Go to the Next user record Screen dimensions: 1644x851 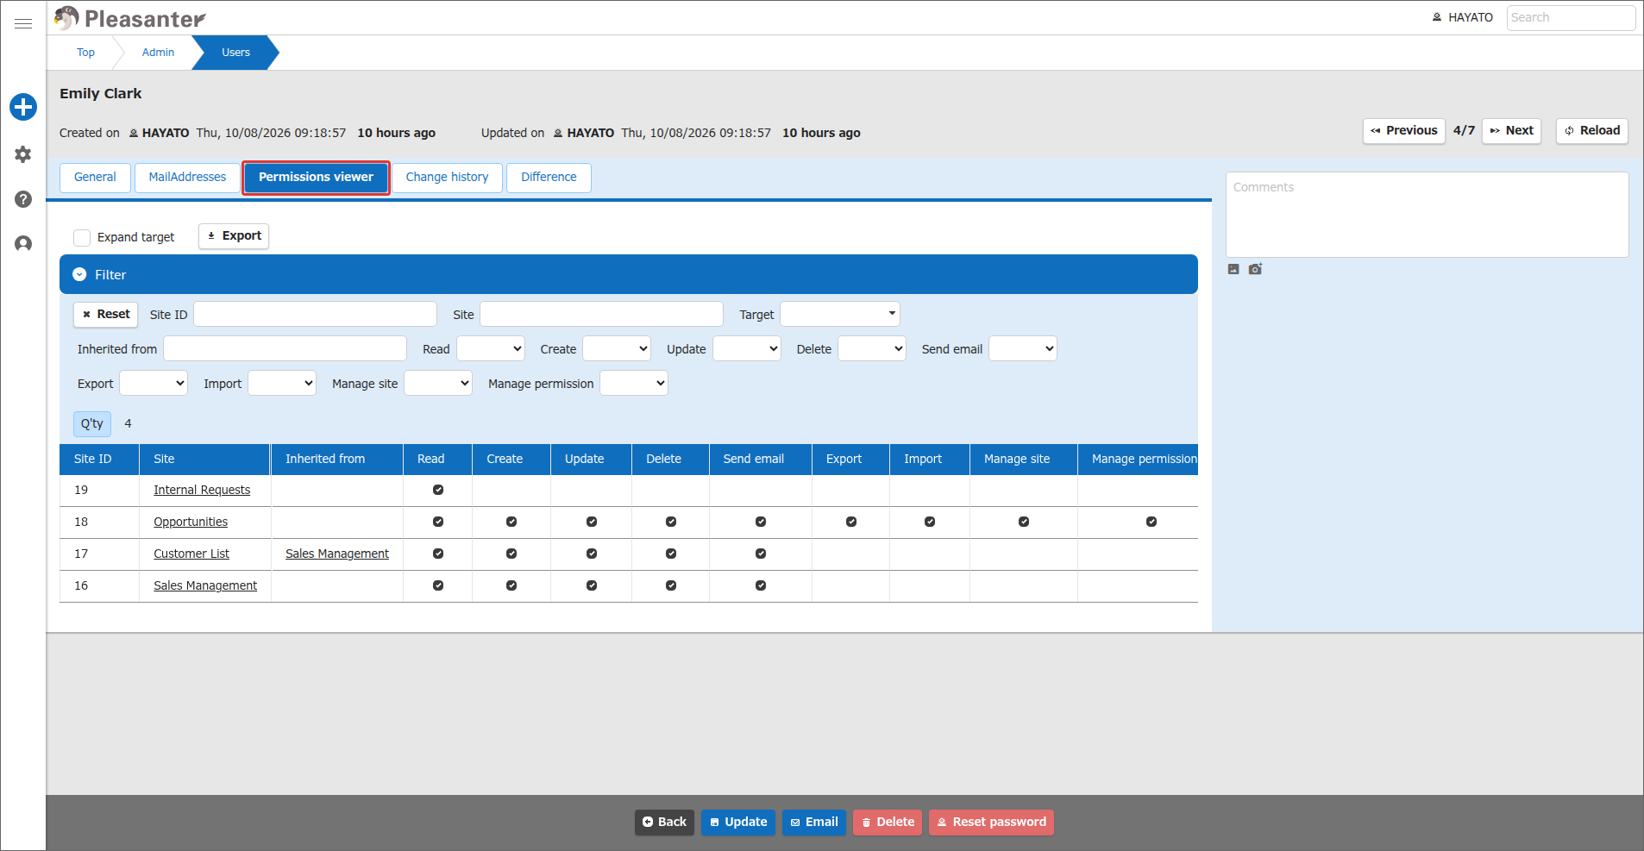[1511, 131]
